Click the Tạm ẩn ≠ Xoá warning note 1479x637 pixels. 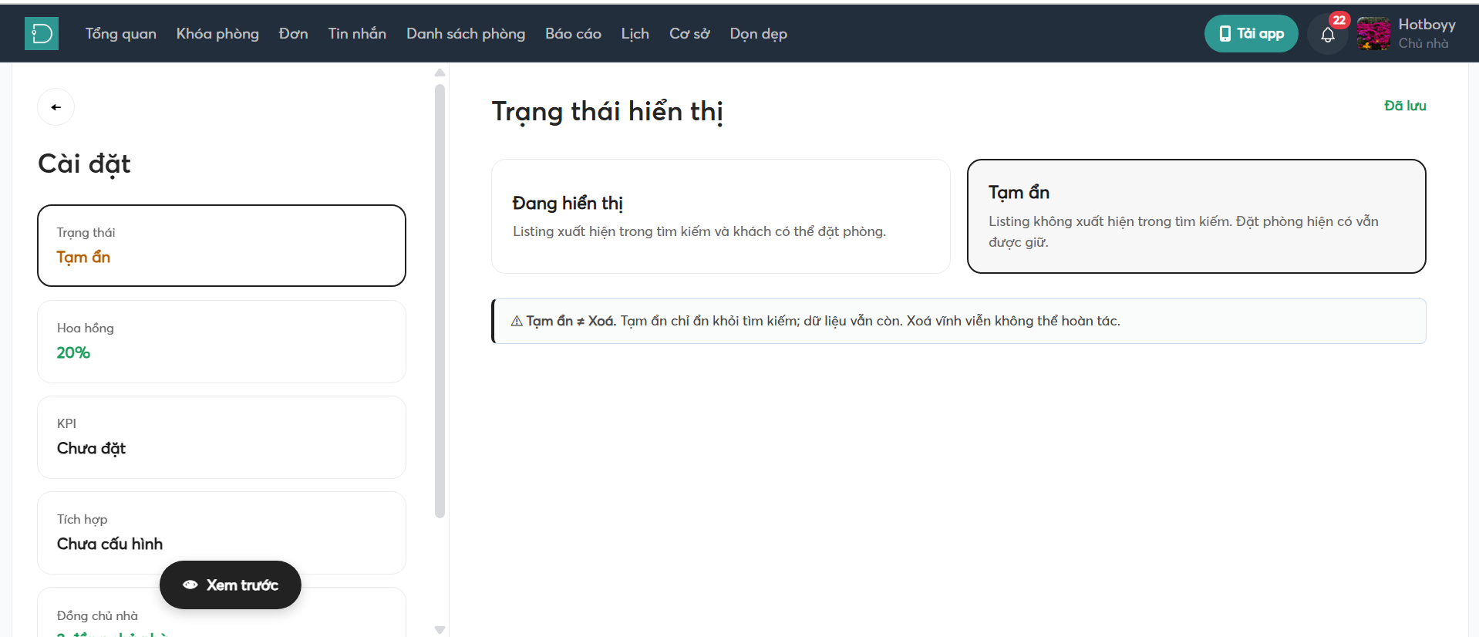click(x=958, y=321)
